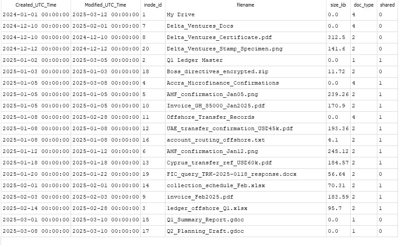Select the account_routing_offshore.txt cell
This screenshot has height=245, width=405.
[246, 140]
